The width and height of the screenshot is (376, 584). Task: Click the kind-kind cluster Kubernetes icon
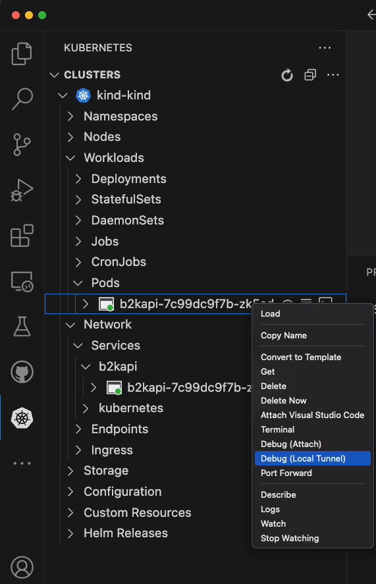83,95
